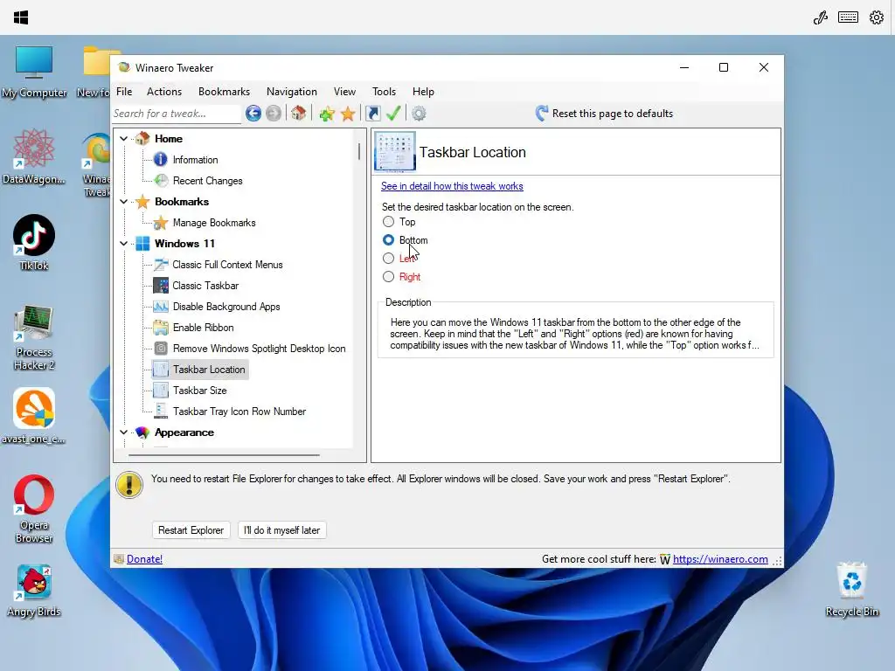This screenshot has width=895, height=671.
Task: Click the Restart Explorer button
Action: 191,530
